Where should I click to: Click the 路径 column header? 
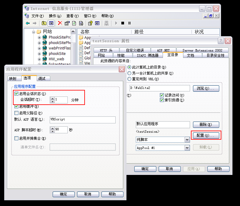(161, 32)
